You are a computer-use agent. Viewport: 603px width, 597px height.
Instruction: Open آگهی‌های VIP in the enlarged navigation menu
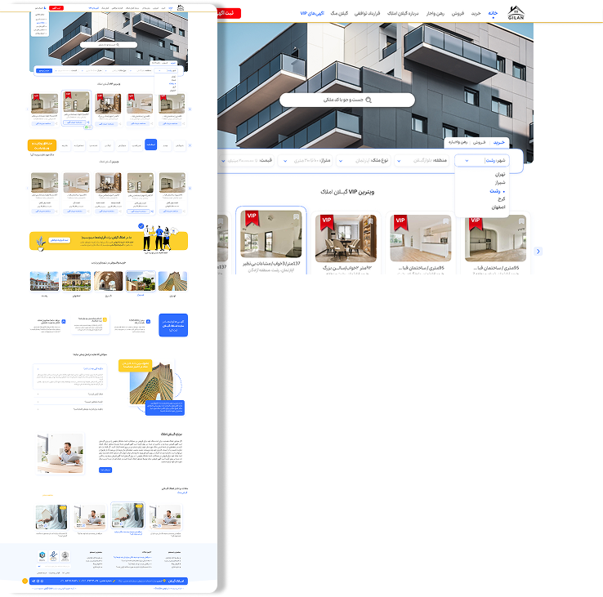(x=313, y=14)
